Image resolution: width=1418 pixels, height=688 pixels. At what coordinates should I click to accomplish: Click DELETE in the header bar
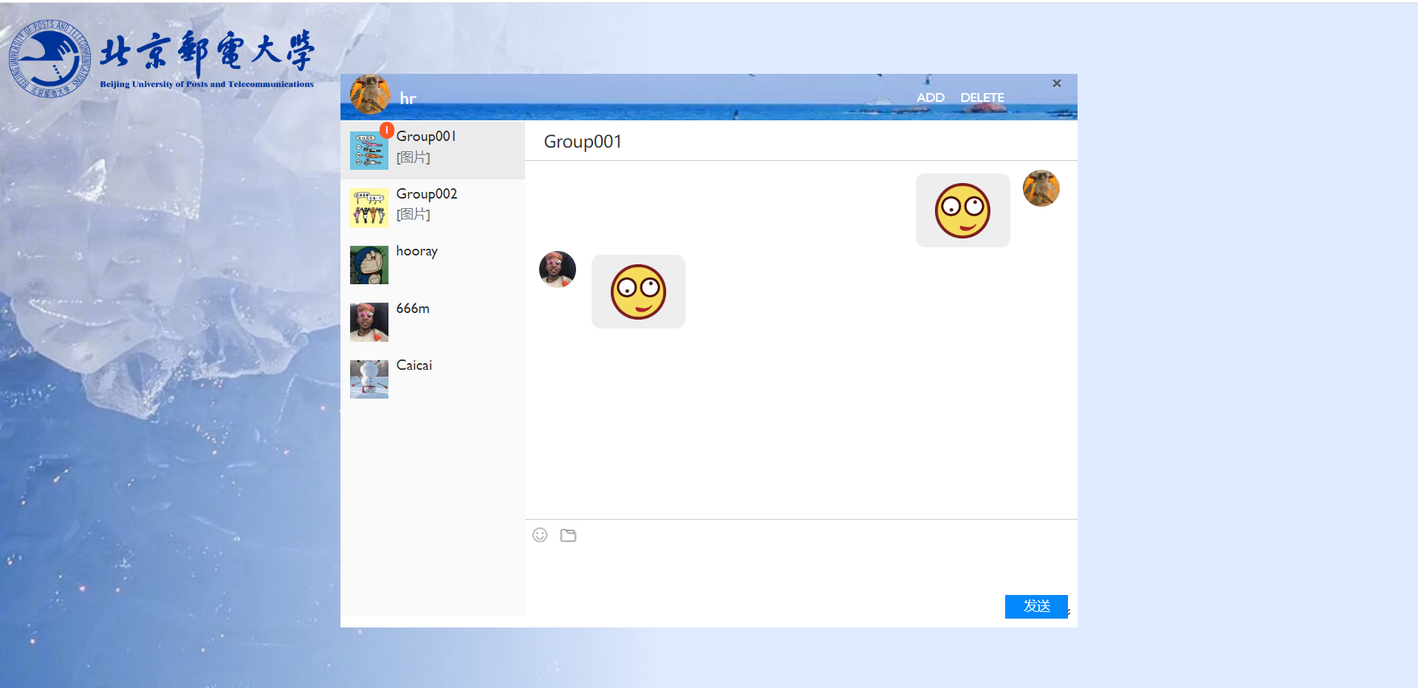tap(982, 97)
